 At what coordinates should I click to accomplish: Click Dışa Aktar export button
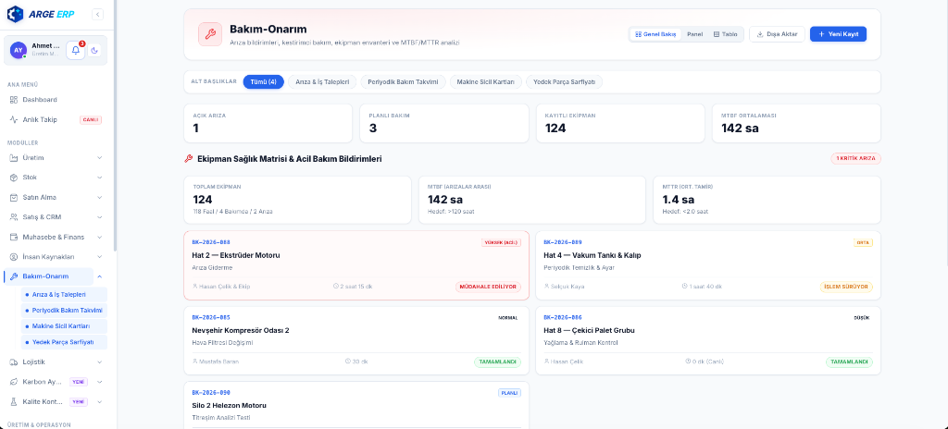point(777,34)
